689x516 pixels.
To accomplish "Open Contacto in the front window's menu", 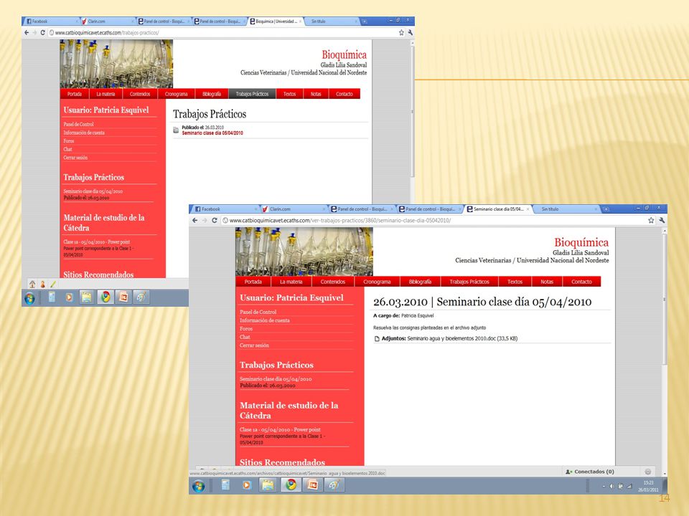I will pos(582,282).
